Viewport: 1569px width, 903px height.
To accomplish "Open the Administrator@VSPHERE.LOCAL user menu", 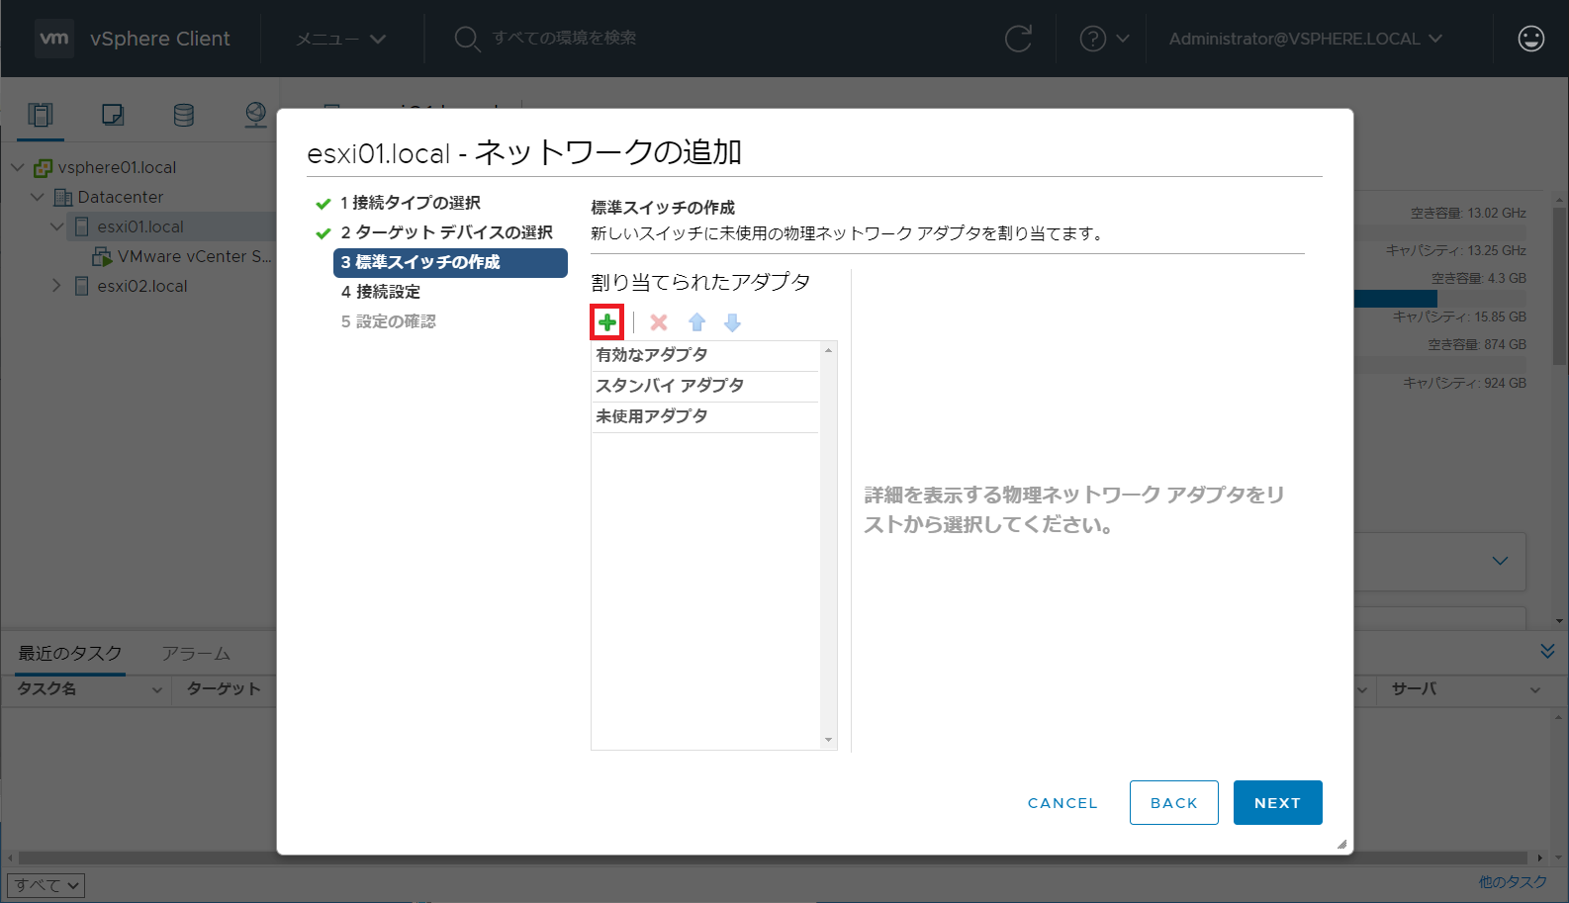I will click(1306, 39).
